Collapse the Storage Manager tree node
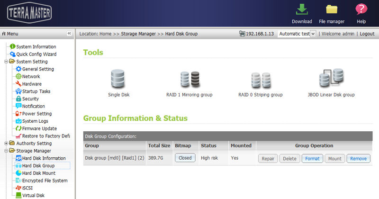This screenshot has width=379, height=199. [x=6, y=151]
